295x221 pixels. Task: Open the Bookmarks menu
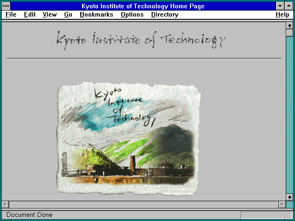[96, 15]
